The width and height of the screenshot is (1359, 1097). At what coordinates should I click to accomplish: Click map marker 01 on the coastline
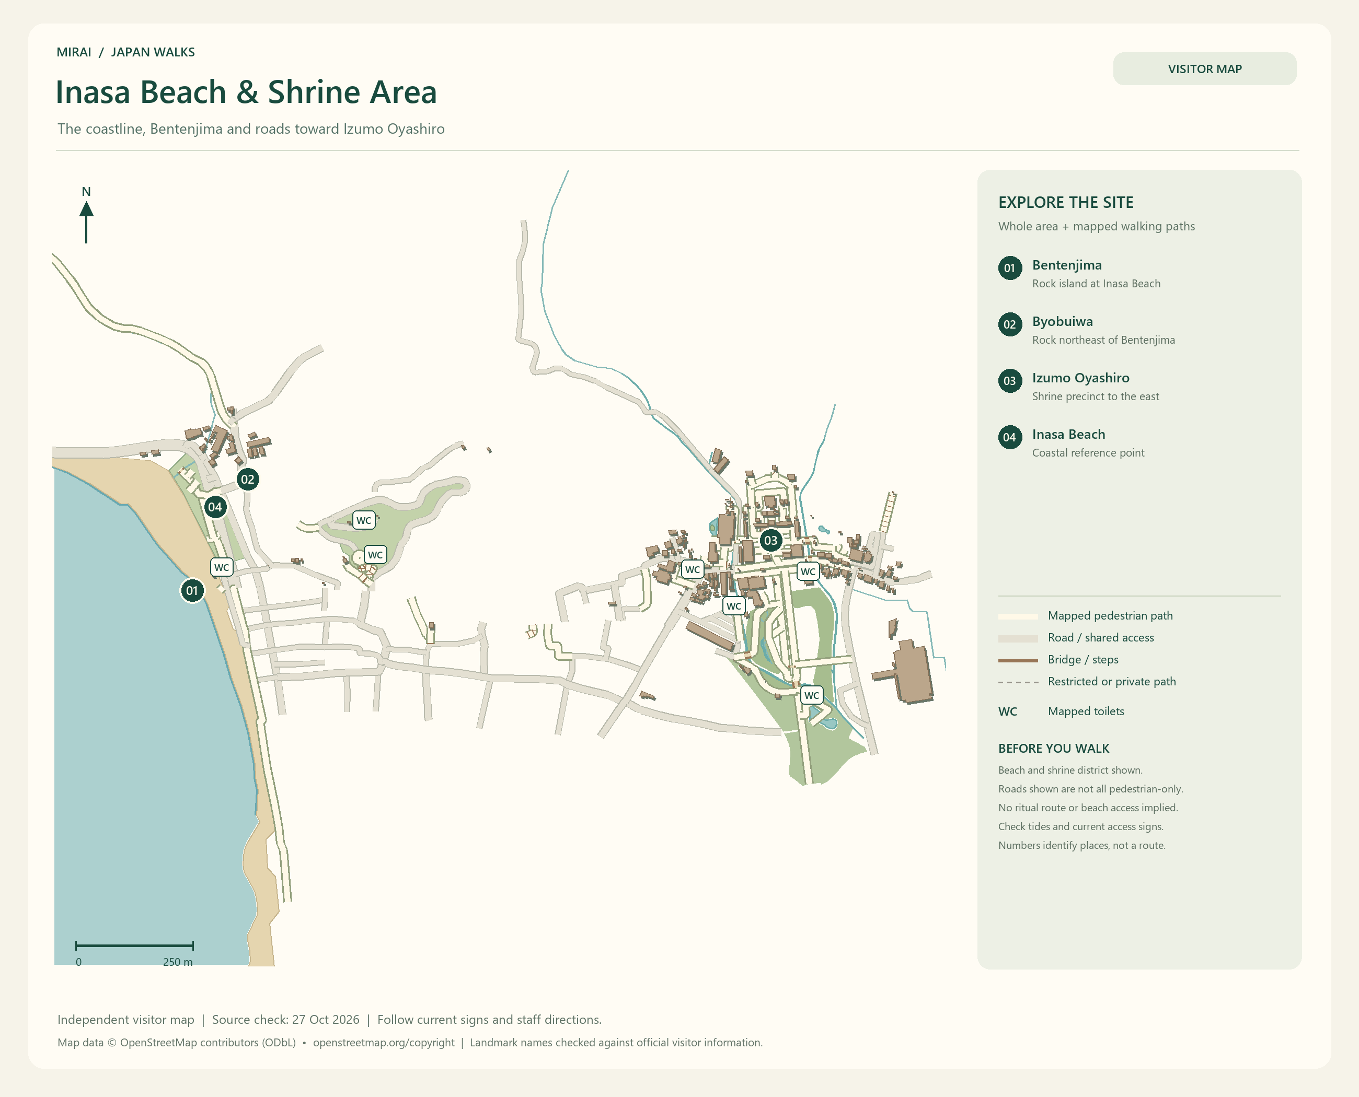point(192,591)
